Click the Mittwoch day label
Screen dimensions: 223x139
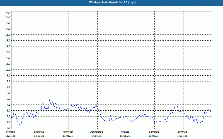click(68, 131)
